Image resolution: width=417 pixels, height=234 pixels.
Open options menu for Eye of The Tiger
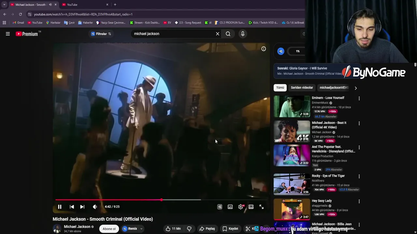point(359,176)
